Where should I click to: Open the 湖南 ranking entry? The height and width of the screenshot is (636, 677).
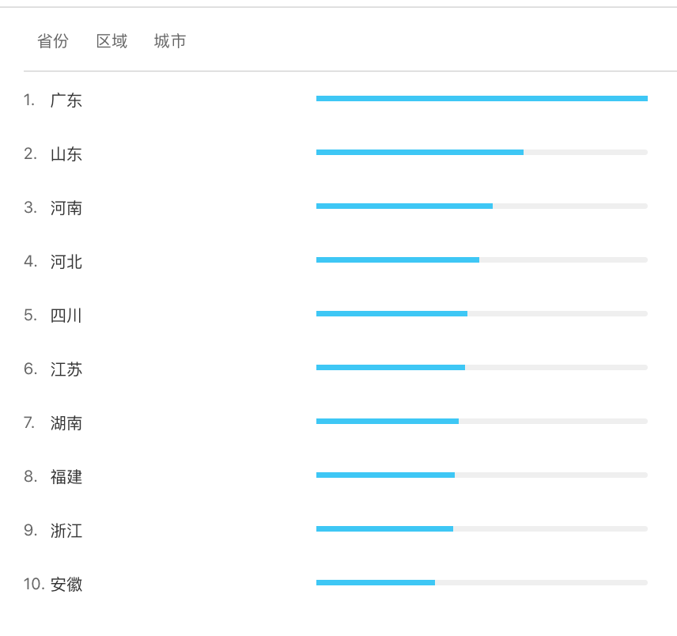coord(66,423)
